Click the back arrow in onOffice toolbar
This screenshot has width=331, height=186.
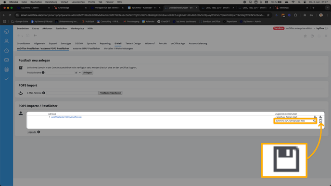pyautogui.click(x=35, y=36)
